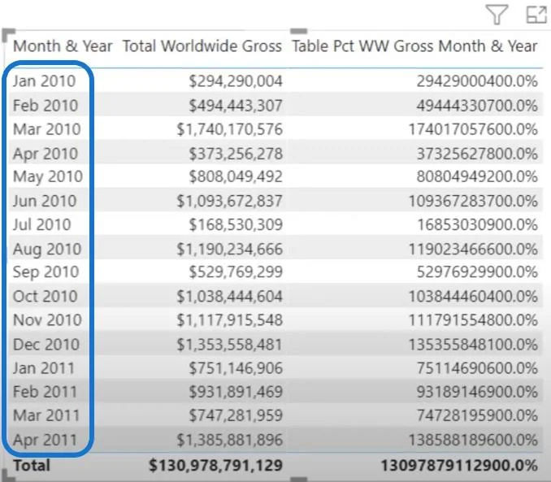Click gross value $373,256,278
Image resolution: width=551 pixels, height=482 pixels.
(236, 154)
